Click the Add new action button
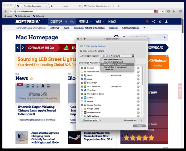Screen dimensions: 186x151 91,120
